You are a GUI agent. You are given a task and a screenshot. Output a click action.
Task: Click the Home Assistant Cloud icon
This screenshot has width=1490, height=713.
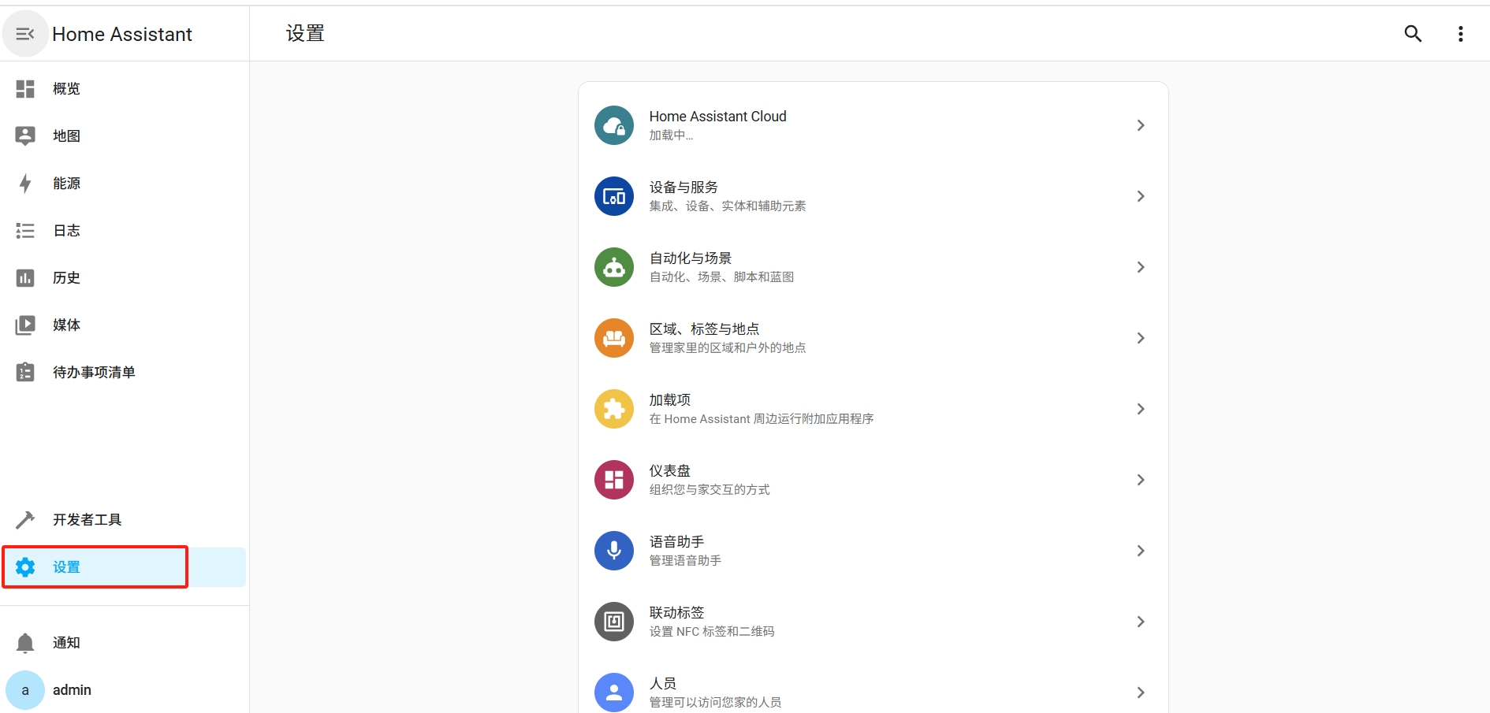(614, 125)
